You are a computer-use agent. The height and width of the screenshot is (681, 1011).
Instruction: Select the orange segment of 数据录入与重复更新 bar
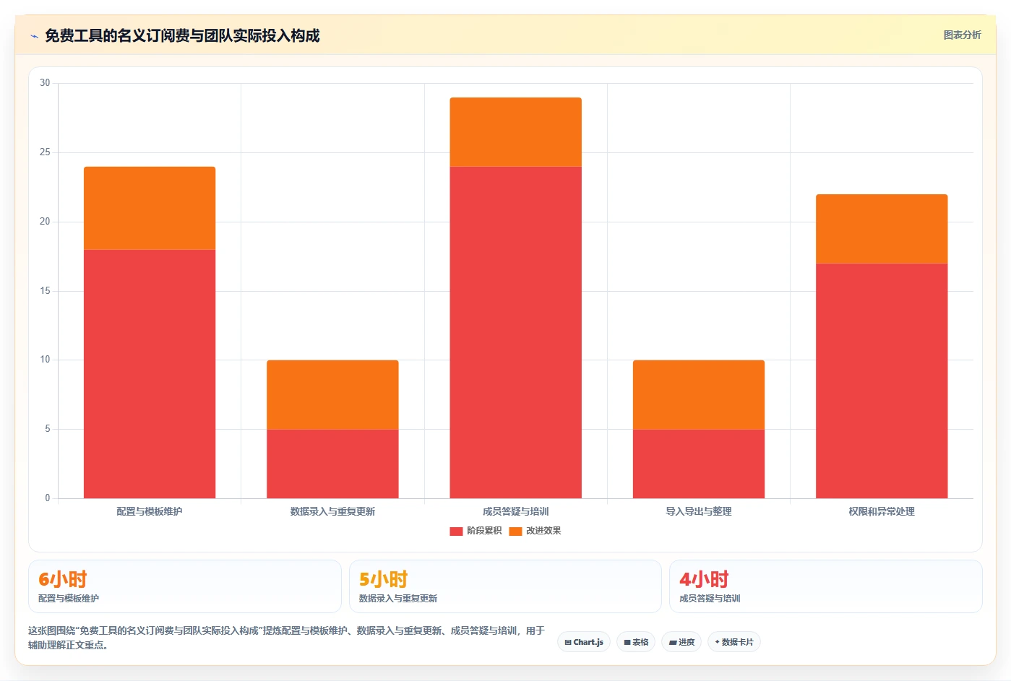click(x=332, y=395)
